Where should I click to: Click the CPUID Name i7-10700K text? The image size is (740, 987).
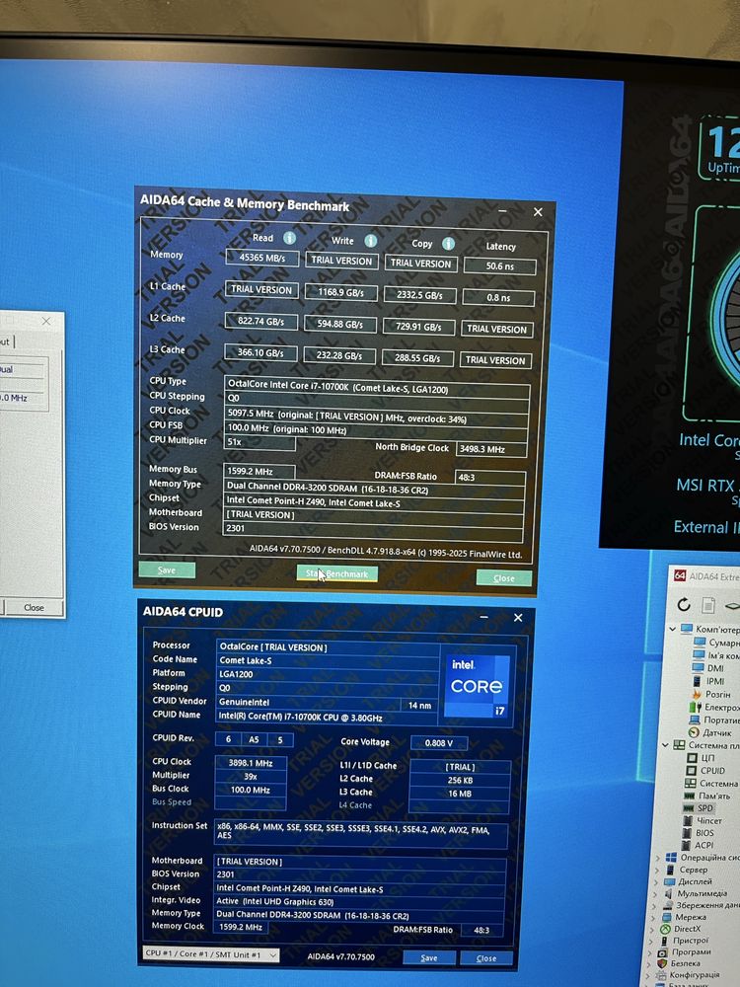click(300, 717)
